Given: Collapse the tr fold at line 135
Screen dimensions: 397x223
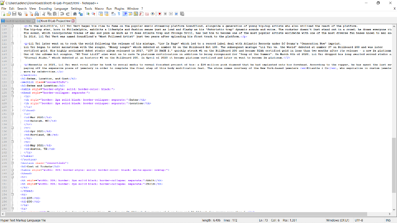Looking at the screenshot, I should coord(12,128).
